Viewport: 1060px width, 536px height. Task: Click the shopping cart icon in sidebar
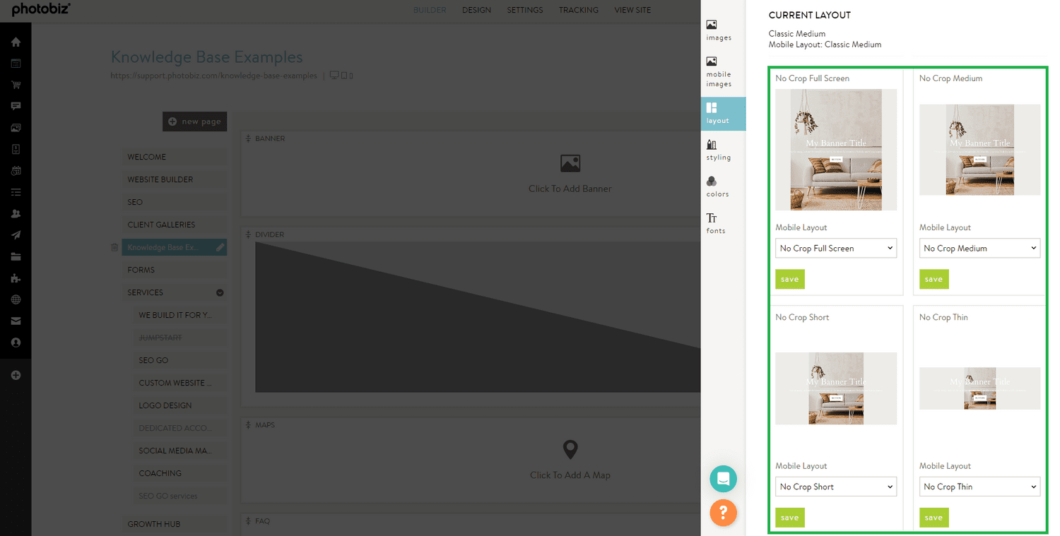coord(16,85)
